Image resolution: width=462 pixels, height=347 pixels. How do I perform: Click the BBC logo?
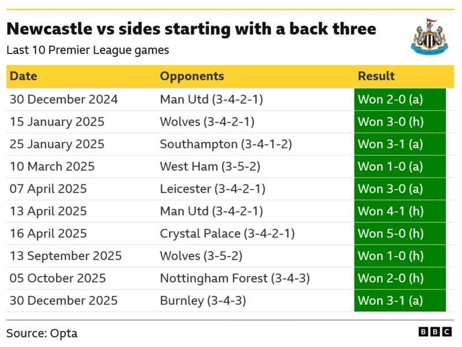[x=435, y=332]
